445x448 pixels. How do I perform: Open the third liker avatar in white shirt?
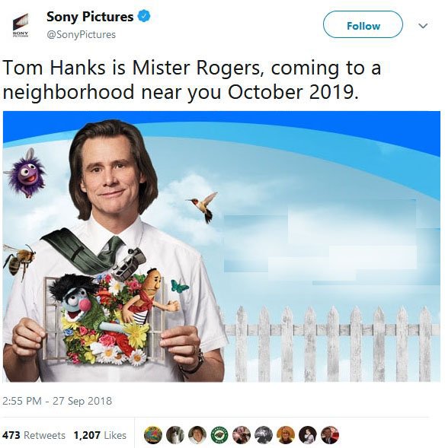(x=197, y=435)
